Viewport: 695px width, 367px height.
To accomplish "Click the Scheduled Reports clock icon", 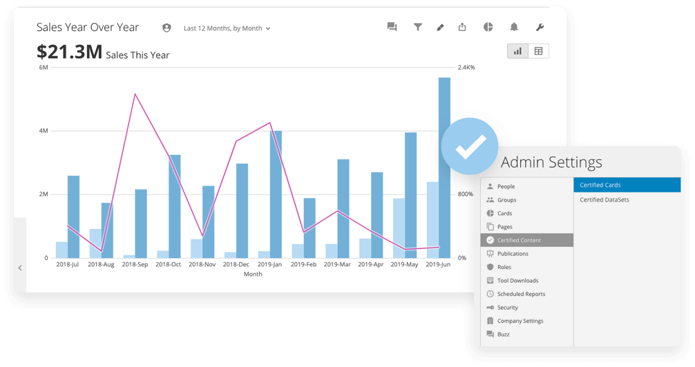I will [x=491, y=294].
